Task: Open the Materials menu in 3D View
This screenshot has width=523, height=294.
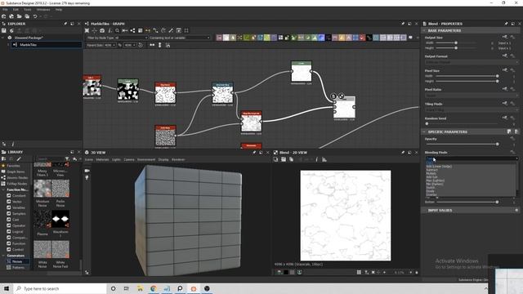Action: click(x=102, y=160)
